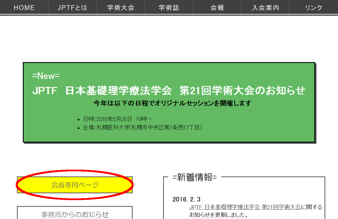Click the 会報 menu entry
The height and width of the screenshot is (219, 338).
[217, 8]
